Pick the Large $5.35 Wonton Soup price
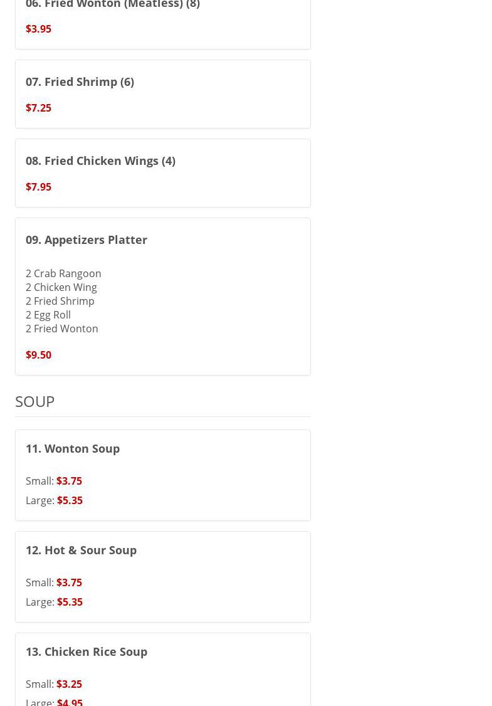492x706 pixels. [x=70, y=500]
